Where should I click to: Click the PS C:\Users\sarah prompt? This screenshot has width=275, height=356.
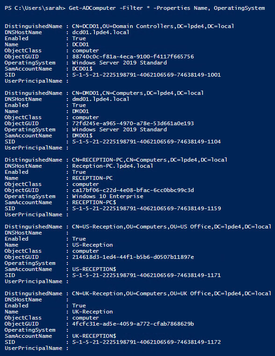(35, 8)
